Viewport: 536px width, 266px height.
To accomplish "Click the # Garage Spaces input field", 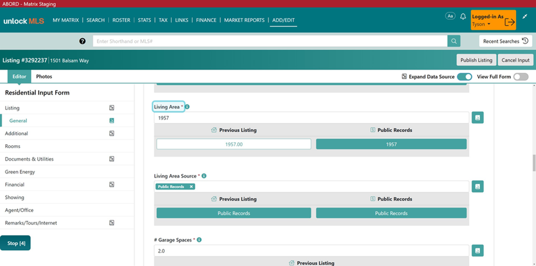I will 311,251.
